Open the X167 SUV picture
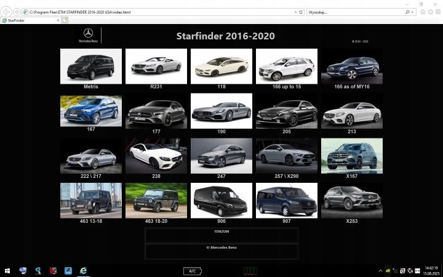The height and width of the screenshot is (277, 443). [352, 156]
